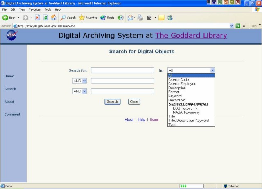
Task: Go to Home in left sidebar
Action: (x=9, y=76)
